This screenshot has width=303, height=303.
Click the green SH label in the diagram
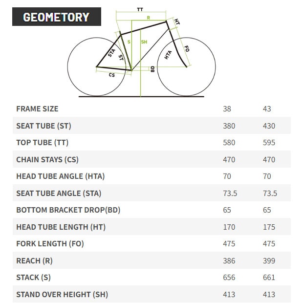pyautogui.click(x=144, y=42)
